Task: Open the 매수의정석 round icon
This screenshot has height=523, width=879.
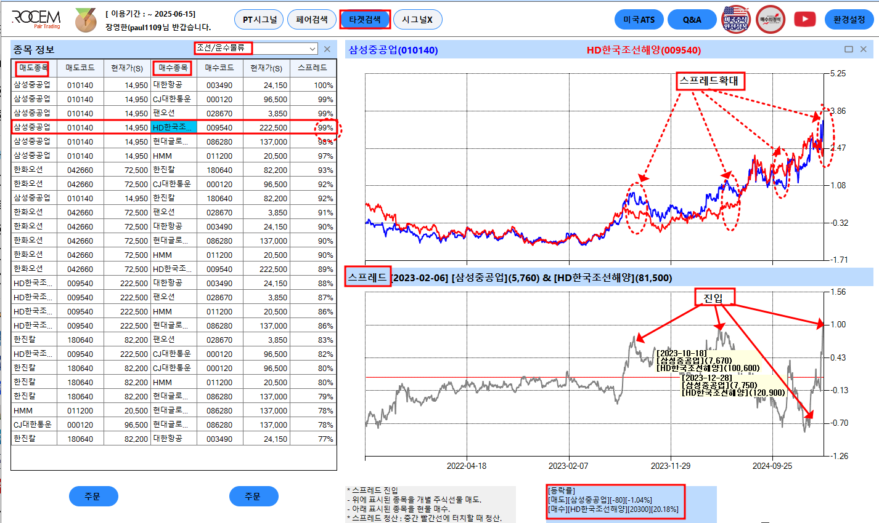Action: click(771, 19)
